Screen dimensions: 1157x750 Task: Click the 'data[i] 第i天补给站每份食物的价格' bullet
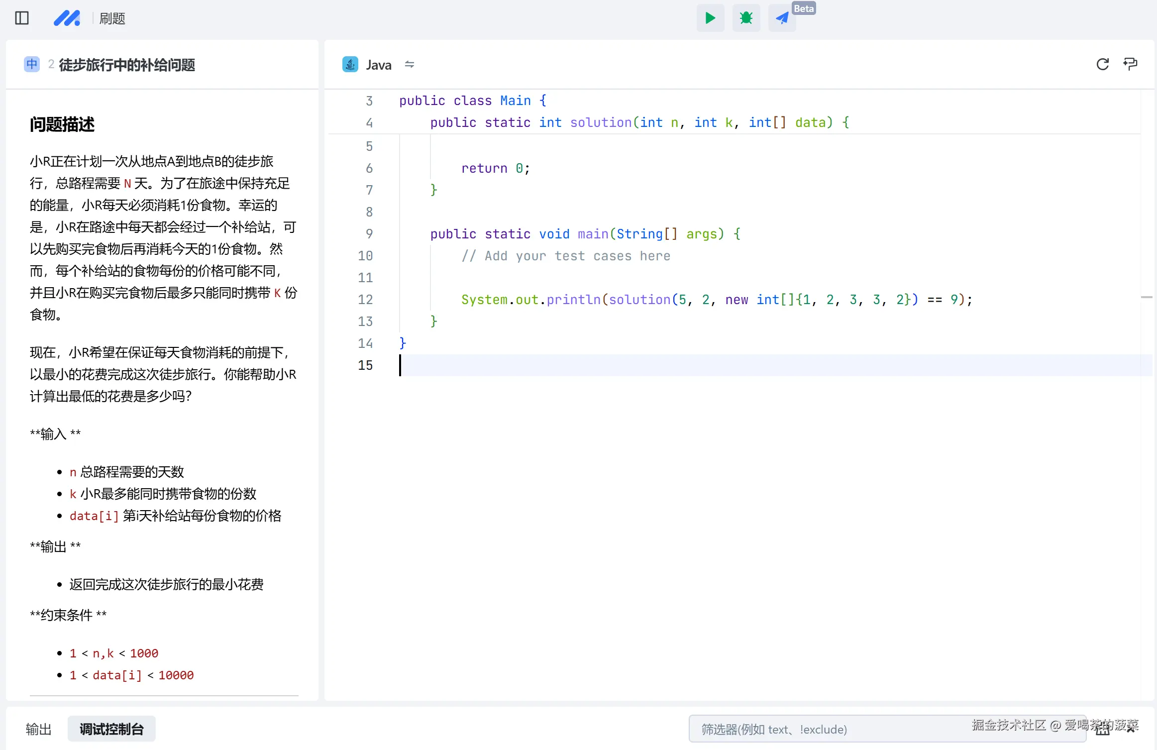176,516
